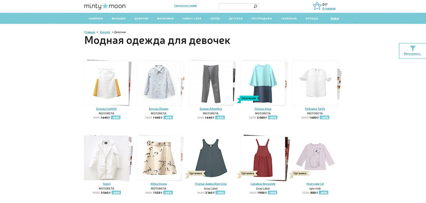This screenshot has width=426, height=203.
Task: Follow the Каталог breadcrumb link
Action: tap(105, 32)
